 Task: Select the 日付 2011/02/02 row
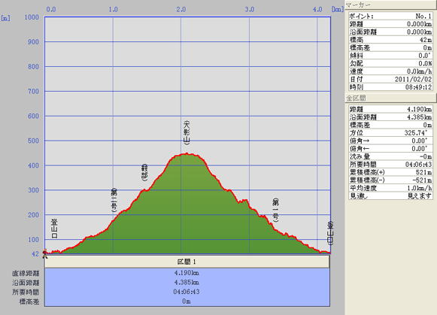[390, 80]
